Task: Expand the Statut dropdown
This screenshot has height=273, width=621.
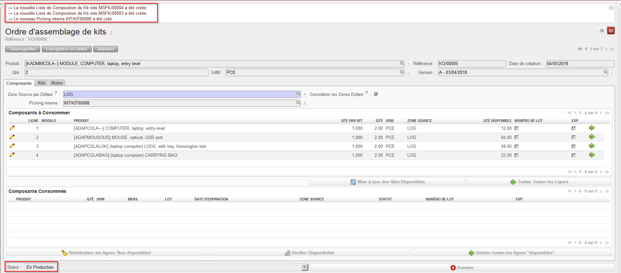Action: [x=305, y=267]
